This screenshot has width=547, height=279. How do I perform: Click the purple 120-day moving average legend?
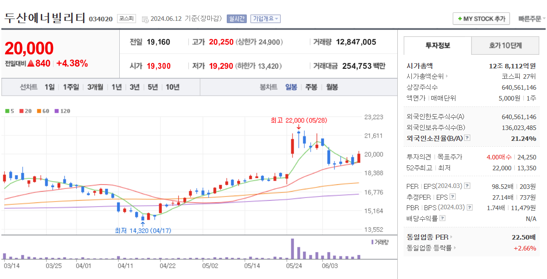(x=62, y=111)
